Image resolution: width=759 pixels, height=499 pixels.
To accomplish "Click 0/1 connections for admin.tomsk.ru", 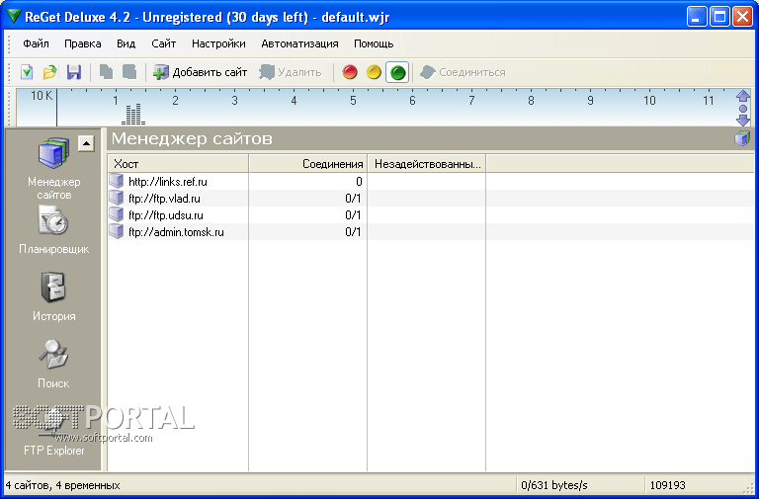I will [353, 232].
